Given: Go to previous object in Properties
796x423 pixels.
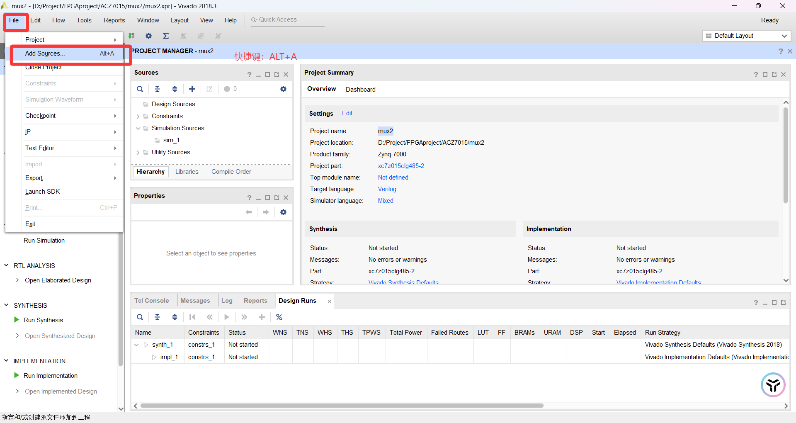Looking at the screenshot, I should (x=249, y=212).
